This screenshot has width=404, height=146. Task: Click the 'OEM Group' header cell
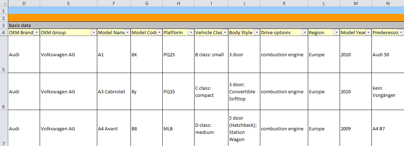click(x=69, y=33)
